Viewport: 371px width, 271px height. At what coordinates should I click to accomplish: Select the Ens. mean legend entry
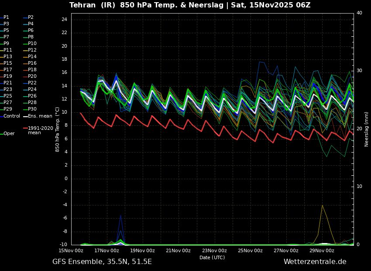[x=40, y=116]
